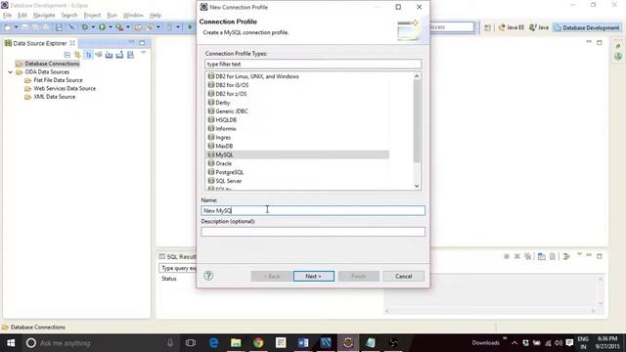The image size is (626, 352).
Task: Open Microsoft Edge from taskbar
Action: click(x=214, y=343)
